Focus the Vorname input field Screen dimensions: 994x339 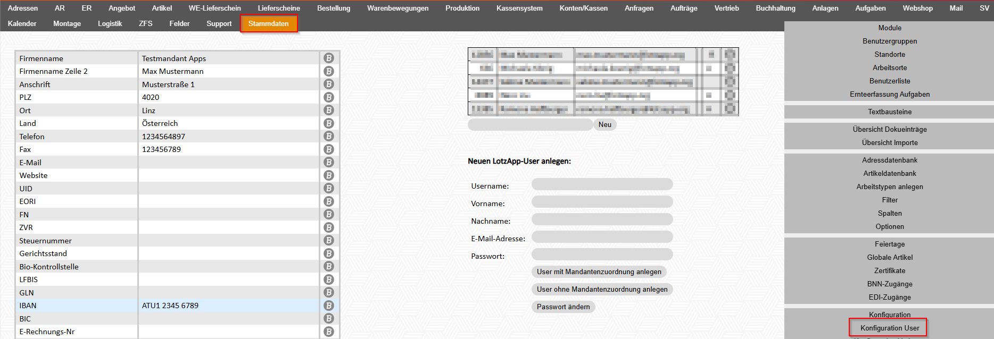(602, 202)
